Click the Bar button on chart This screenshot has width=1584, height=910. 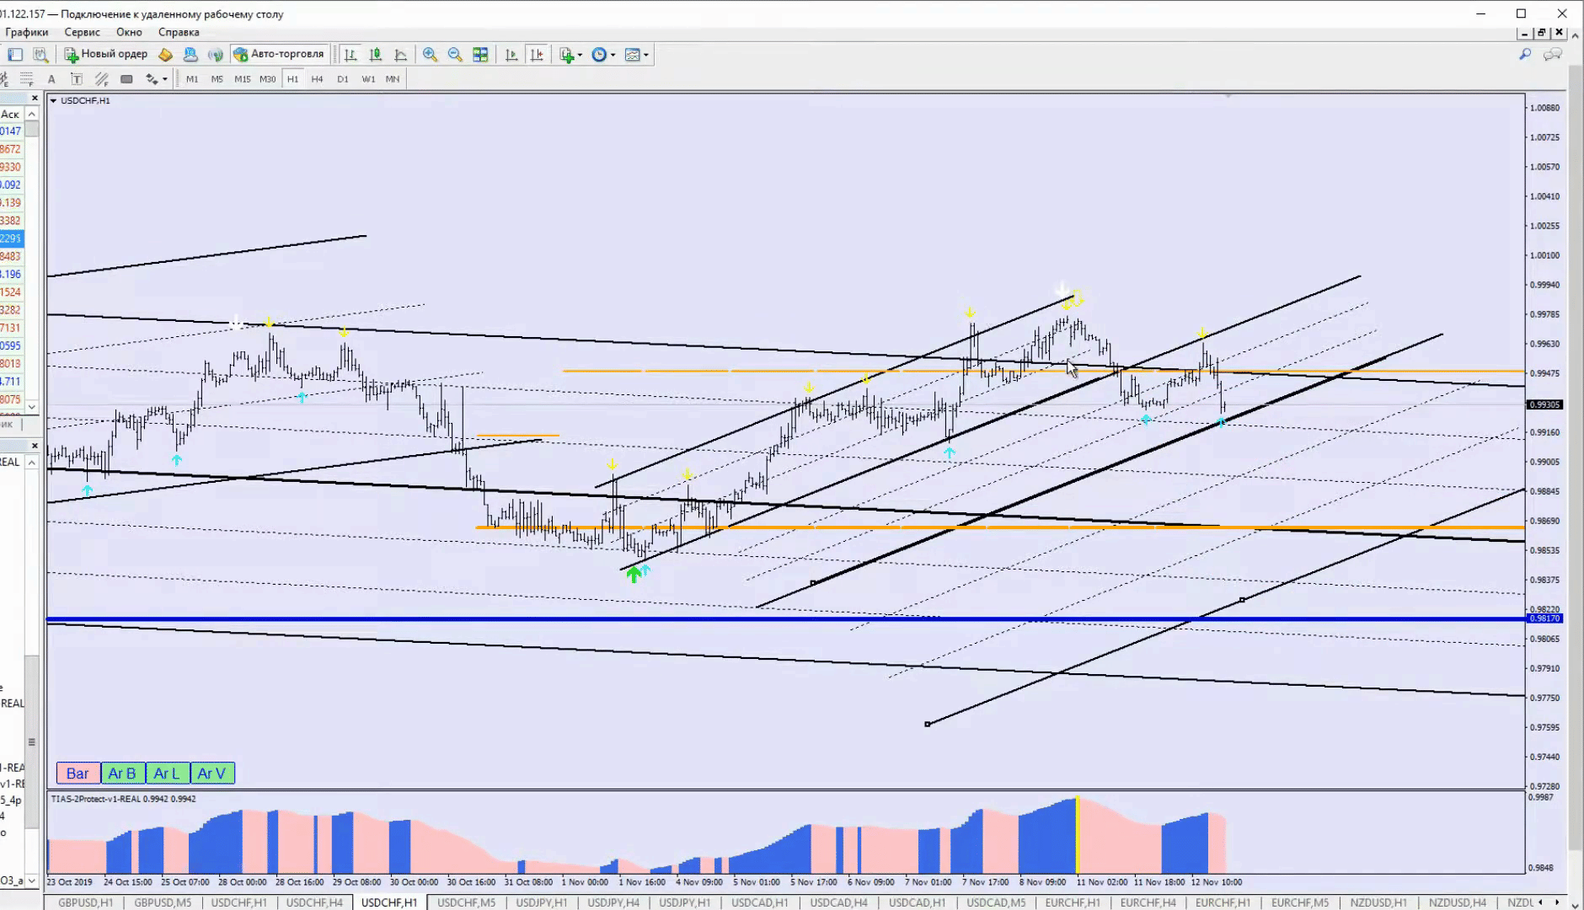coord(78,773)
